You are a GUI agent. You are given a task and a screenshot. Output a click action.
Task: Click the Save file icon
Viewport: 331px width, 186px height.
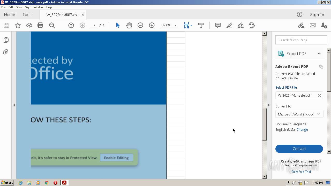click(6, 25)
